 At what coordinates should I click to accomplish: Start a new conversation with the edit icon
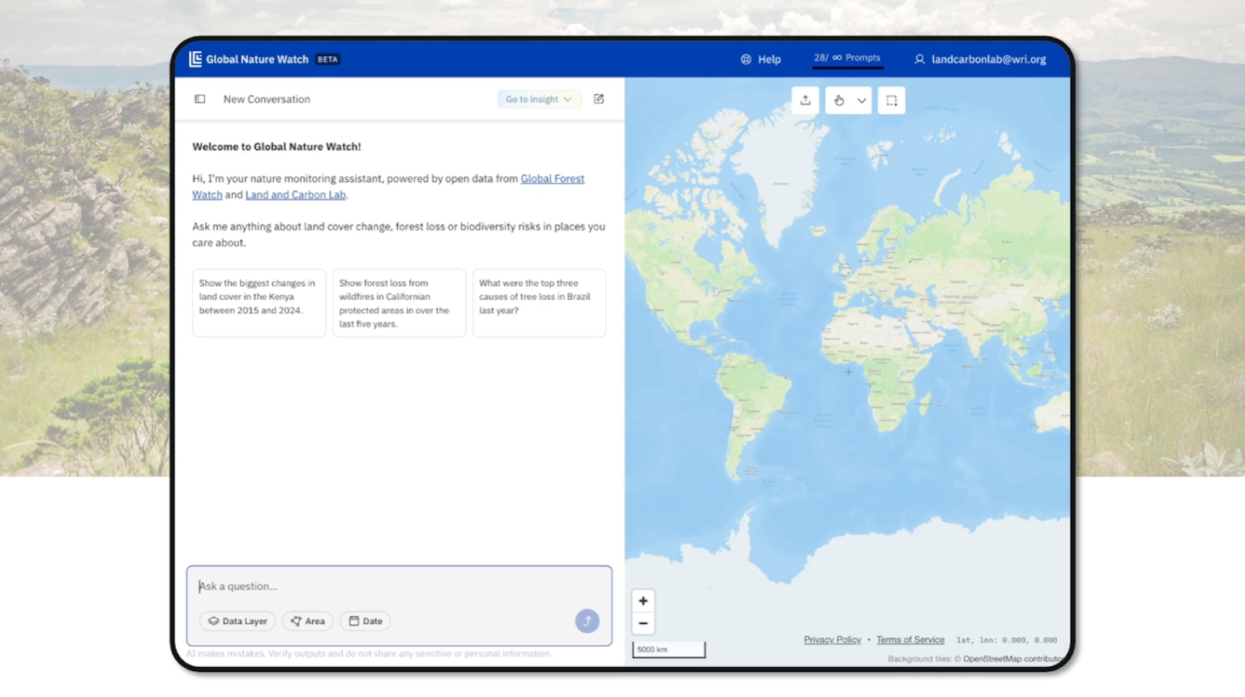pos(599,99)
